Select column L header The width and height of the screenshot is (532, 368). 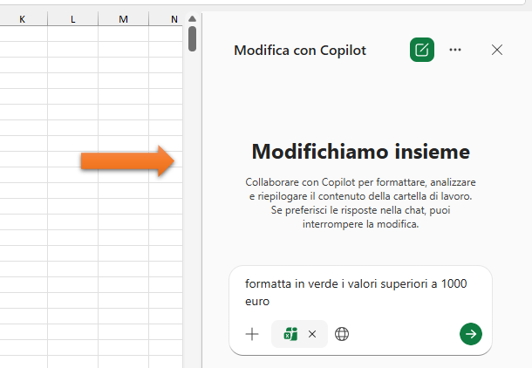(72, 18)
